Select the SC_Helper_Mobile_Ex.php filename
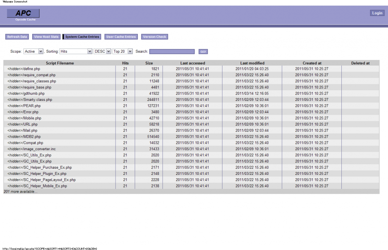388x250 pixels. click(37, 186)
